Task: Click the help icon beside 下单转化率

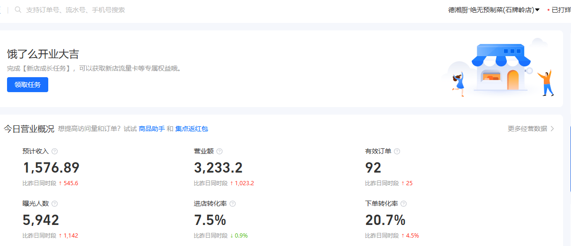Action: coord(403,203)
